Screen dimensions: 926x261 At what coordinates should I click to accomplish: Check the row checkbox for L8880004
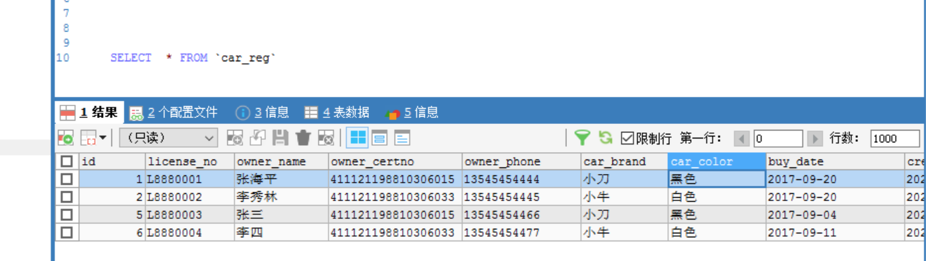[x=67, y=233]
